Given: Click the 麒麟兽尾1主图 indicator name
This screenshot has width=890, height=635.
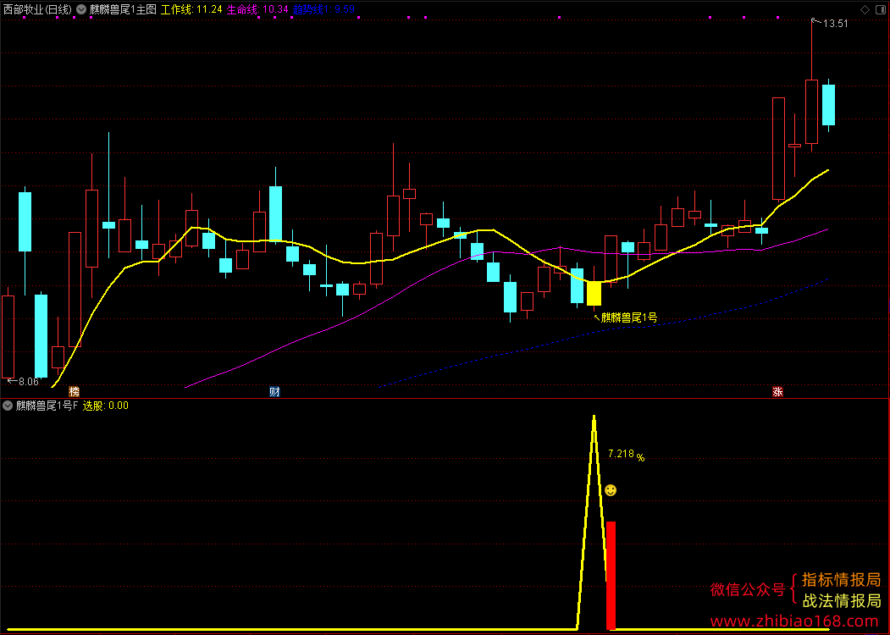Looking at the screenshot, I should 123,9.
